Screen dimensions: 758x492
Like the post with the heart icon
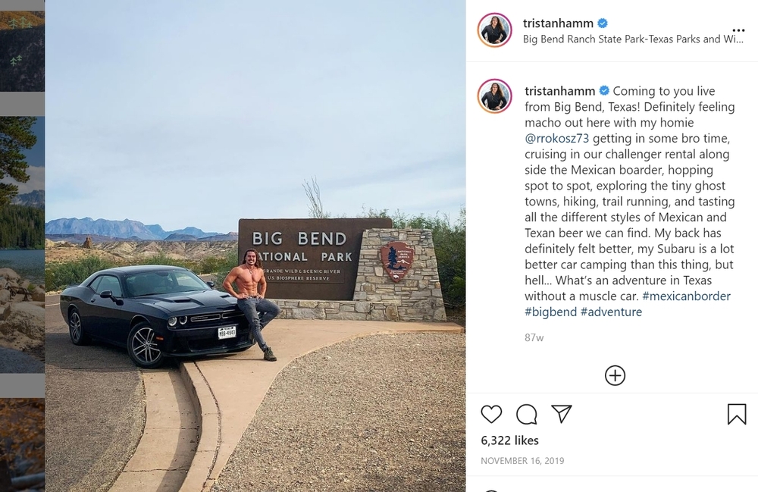tap(491, 414)
